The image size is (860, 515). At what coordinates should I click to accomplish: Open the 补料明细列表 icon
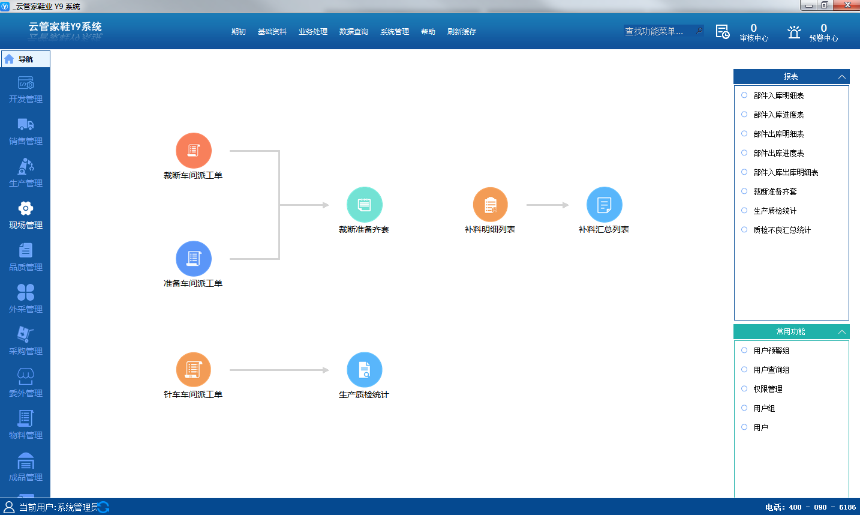click(490, 205)
